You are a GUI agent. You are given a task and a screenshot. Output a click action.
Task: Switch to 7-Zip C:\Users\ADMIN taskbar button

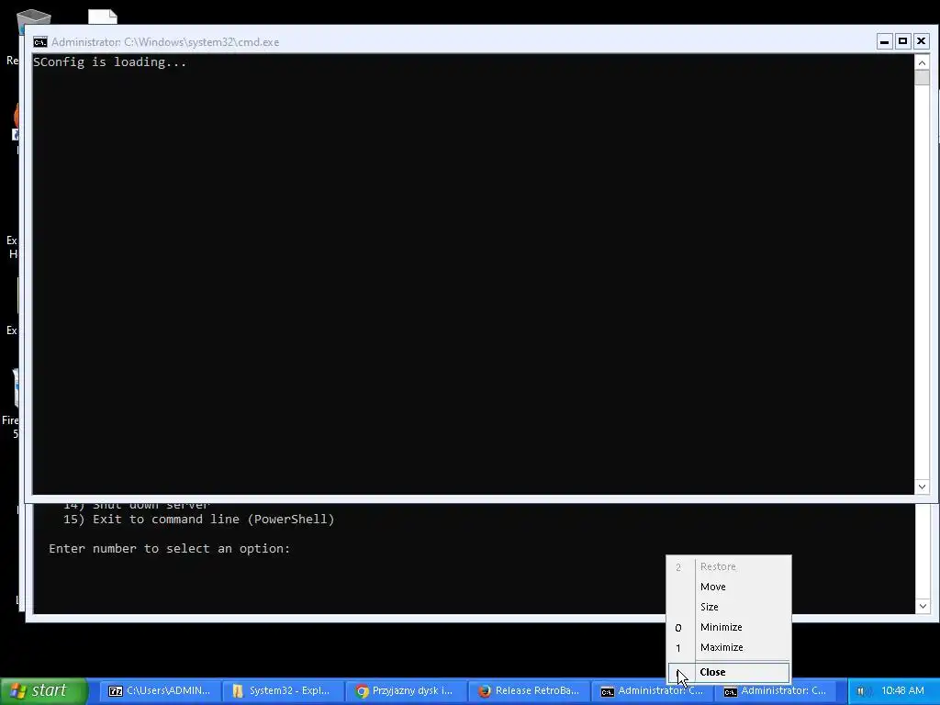[x=160, y=690]
